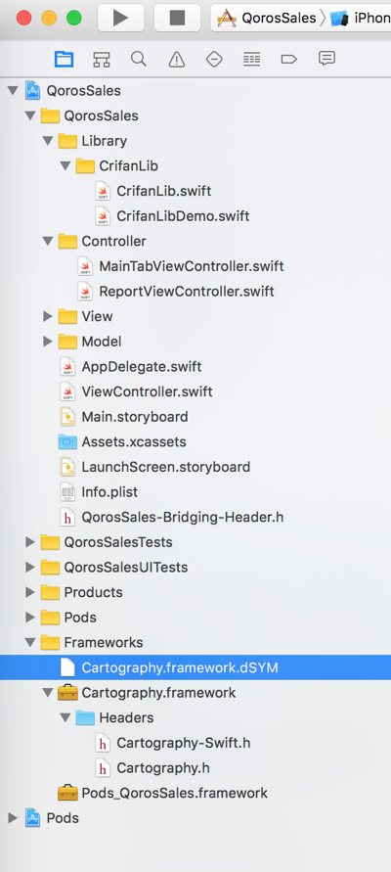This screenshot has height=872, width=391.
Task: Open the Breakpoint navigator tab
Action: pos(288,59)
